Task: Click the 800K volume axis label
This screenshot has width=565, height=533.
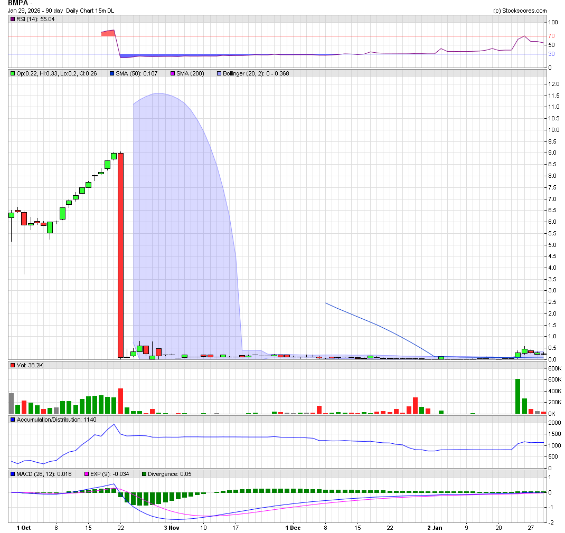Action: [554, 368]
